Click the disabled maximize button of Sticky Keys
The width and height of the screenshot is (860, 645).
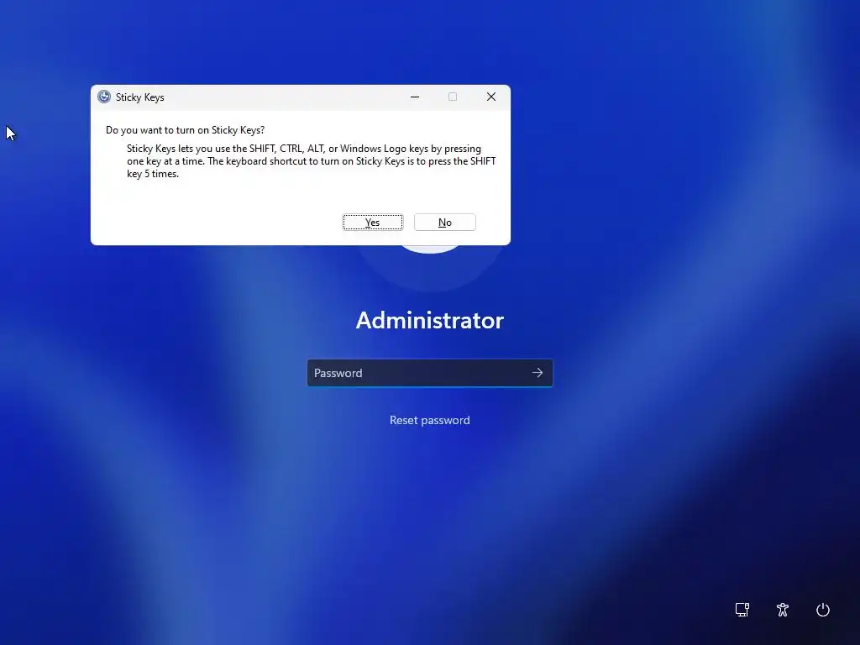[453, 97]
